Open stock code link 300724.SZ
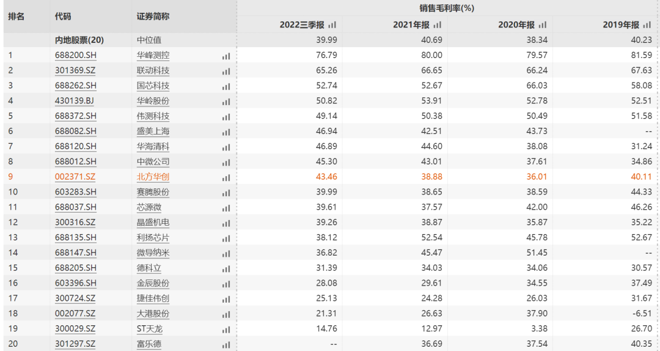660x351 pixels. [x=75, y=298]
